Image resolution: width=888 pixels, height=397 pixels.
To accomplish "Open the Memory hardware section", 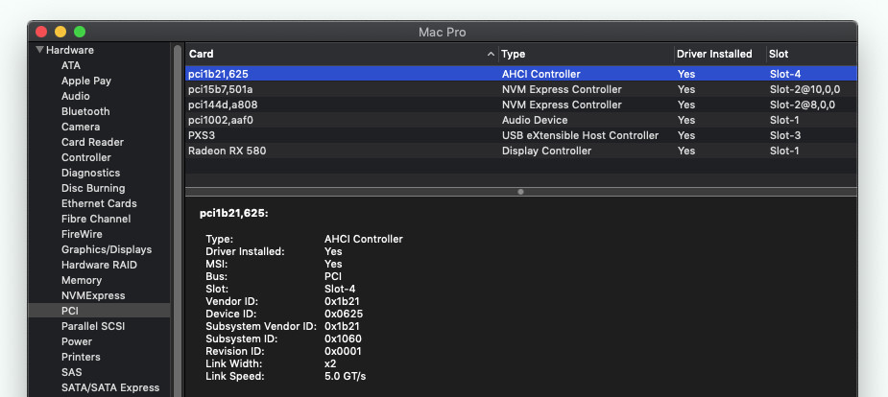I will click(x=82, y=280).
